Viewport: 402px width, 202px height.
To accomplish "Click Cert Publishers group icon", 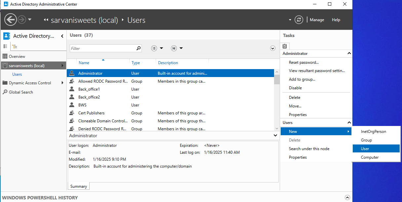I will 71,113.
